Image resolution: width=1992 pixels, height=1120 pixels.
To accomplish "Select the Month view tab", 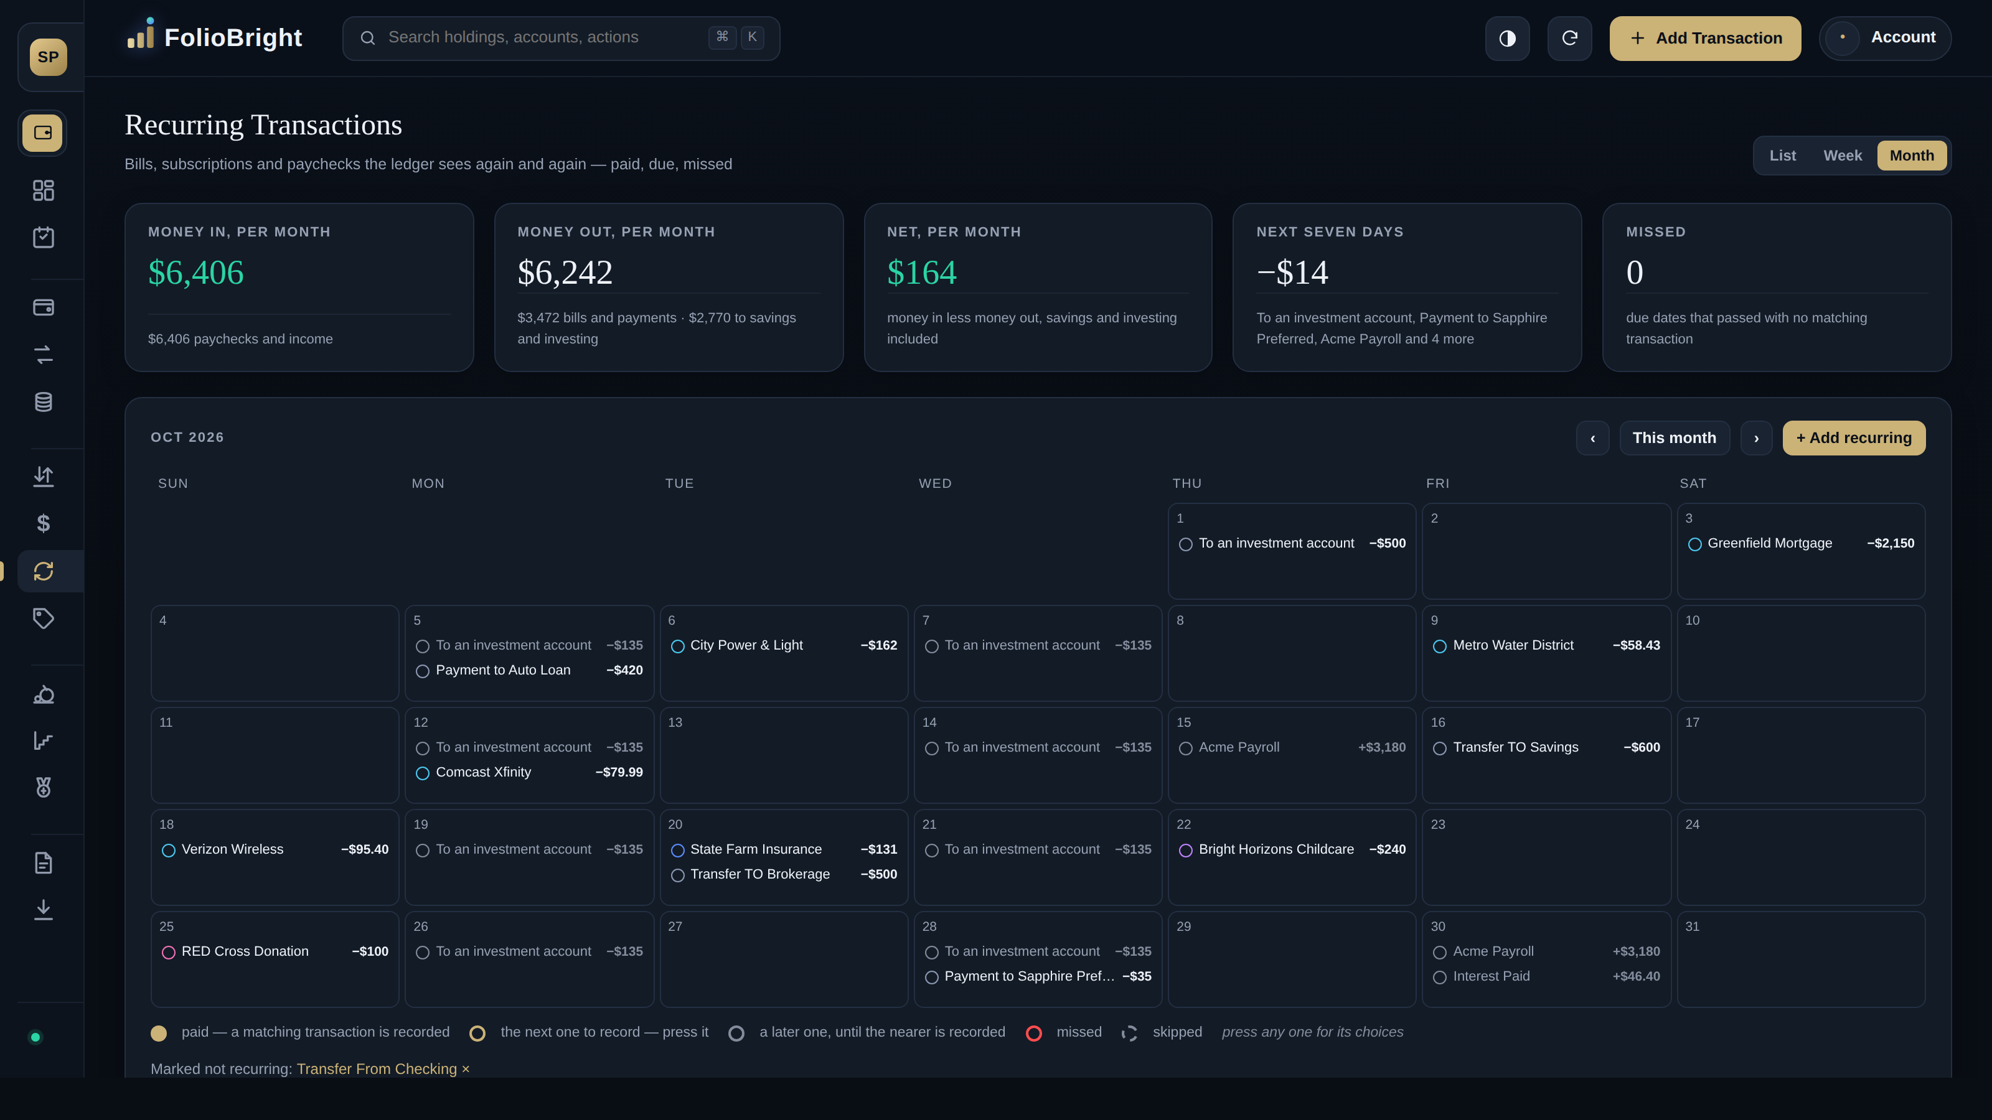I will point(1912,156).
